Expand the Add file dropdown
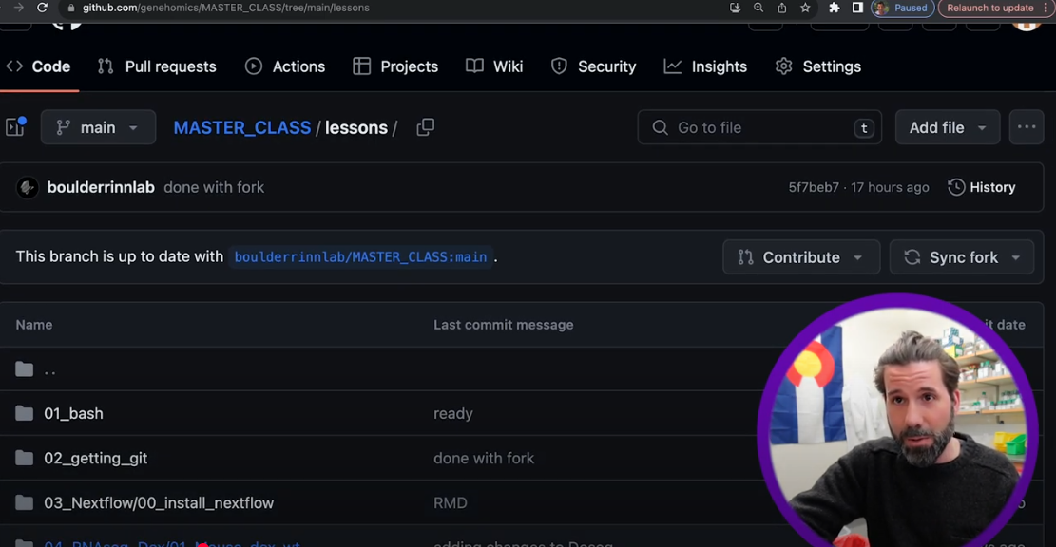Screen dimensions: 1056x547 pos(947,127)
